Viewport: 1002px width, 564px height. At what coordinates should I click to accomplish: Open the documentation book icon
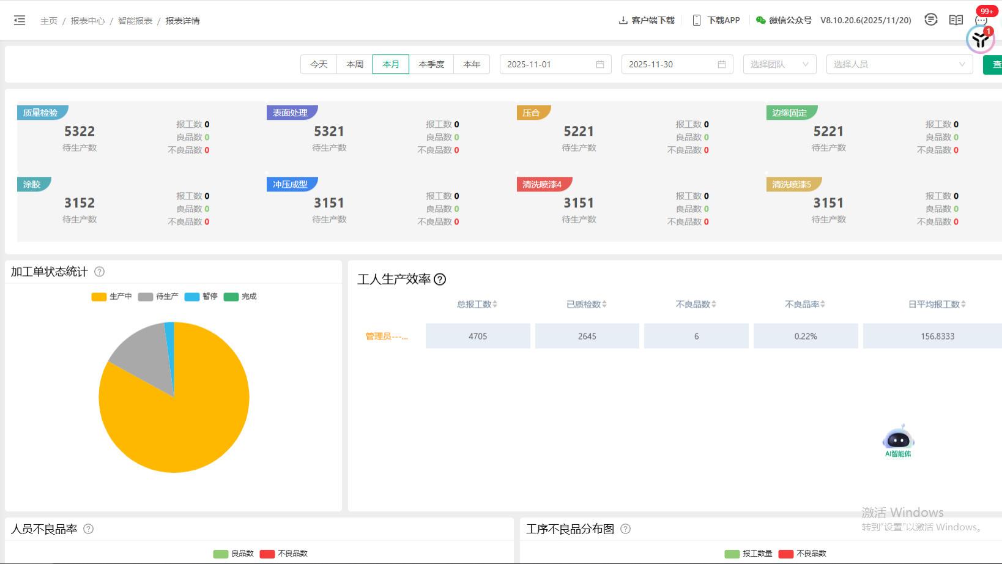click(956, 20)
